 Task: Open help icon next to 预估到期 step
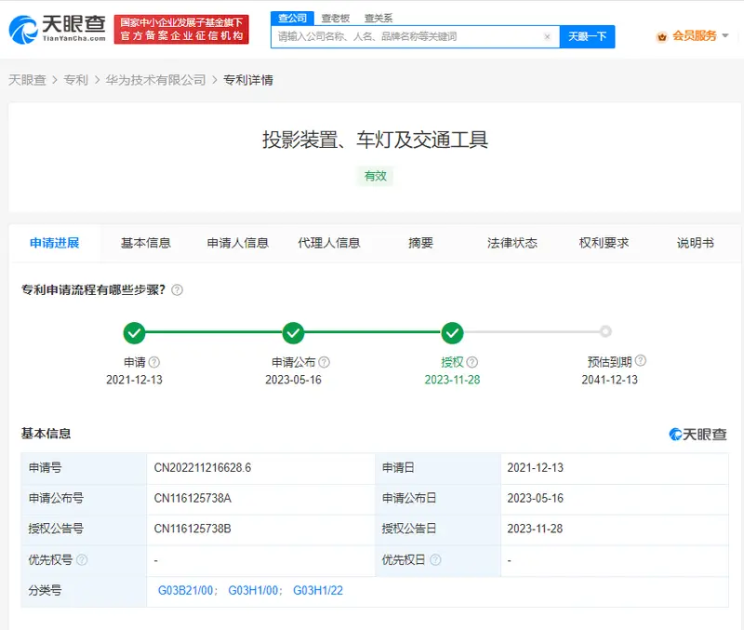pos(641,361)
